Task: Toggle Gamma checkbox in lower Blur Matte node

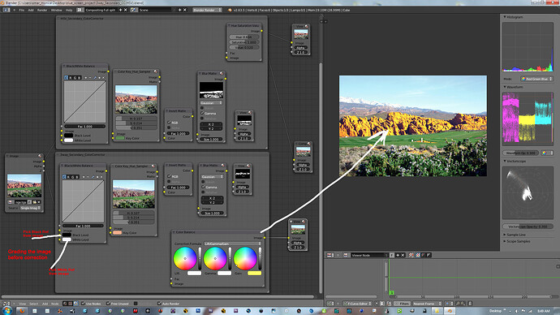Action: [203, 188]
